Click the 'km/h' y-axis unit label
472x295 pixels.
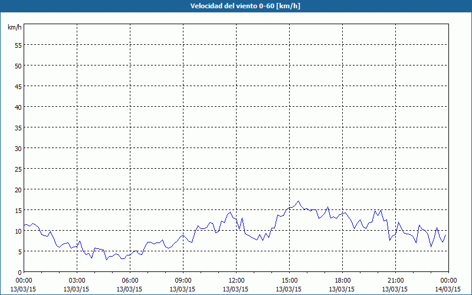point(14,27)
